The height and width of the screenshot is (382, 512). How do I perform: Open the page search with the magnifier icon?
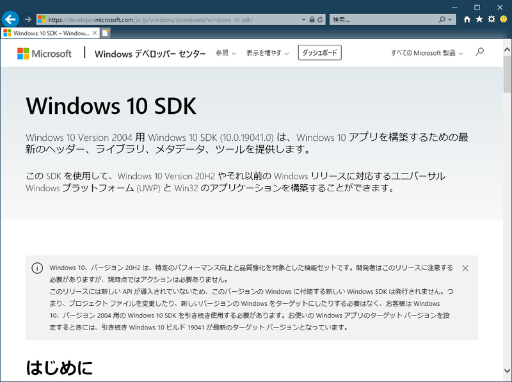[x=479, y=53]
